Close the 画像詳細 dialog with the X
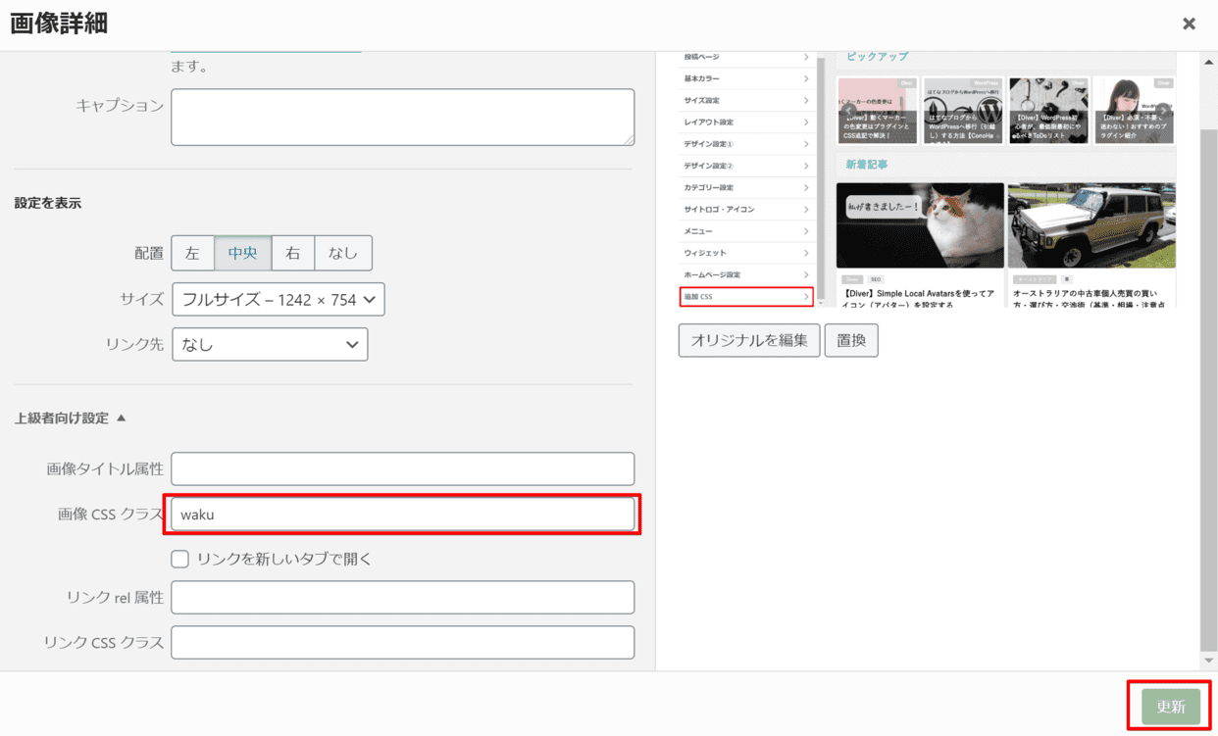The height and width of the screenshot is (736, 1218). point(1189,24)
